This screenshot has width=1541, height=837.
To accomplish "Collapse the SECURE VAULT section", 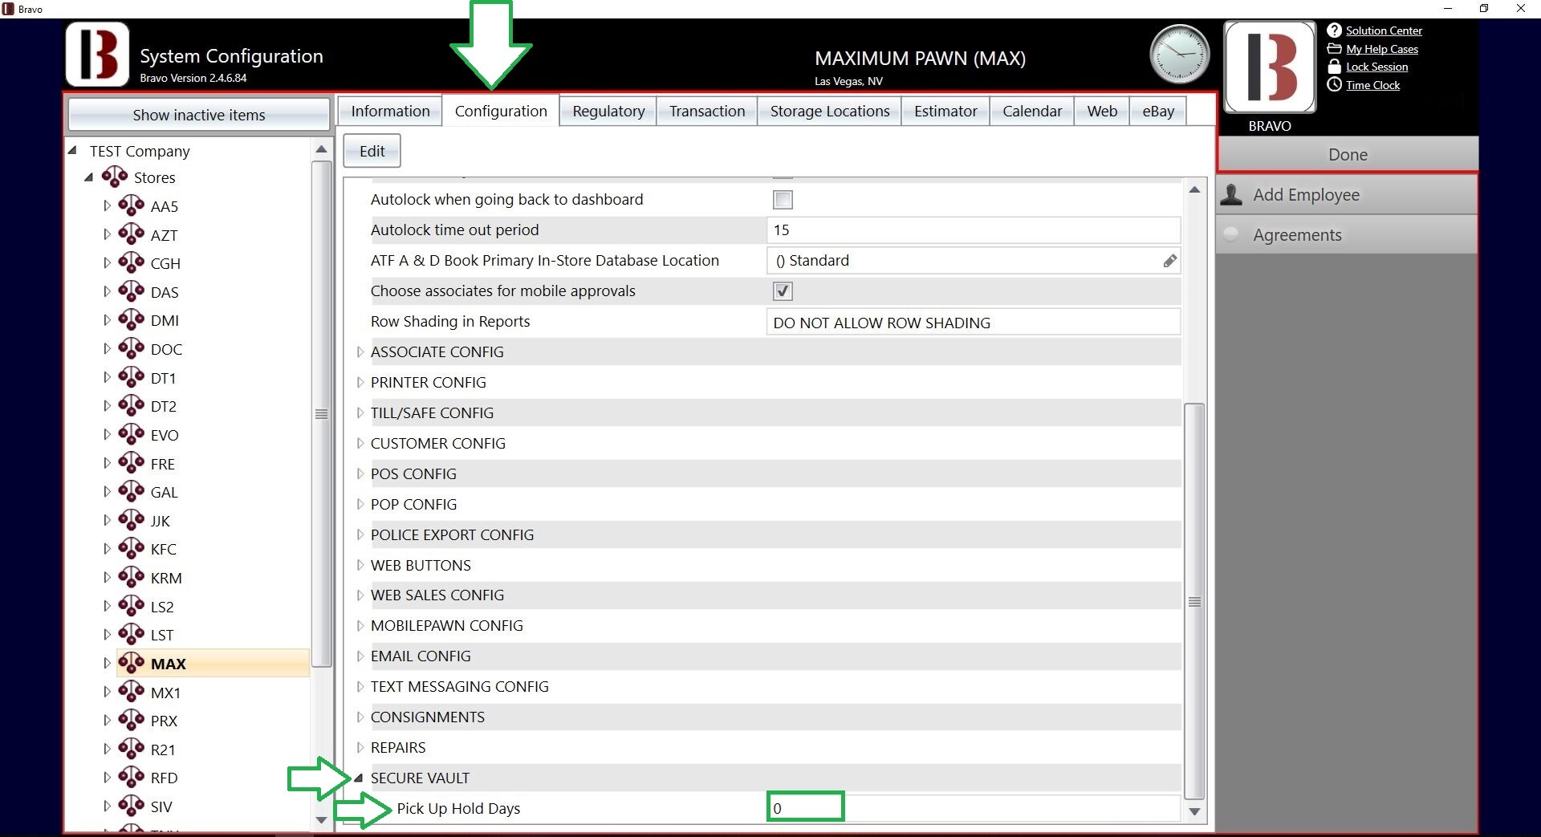I will [360, 778].
